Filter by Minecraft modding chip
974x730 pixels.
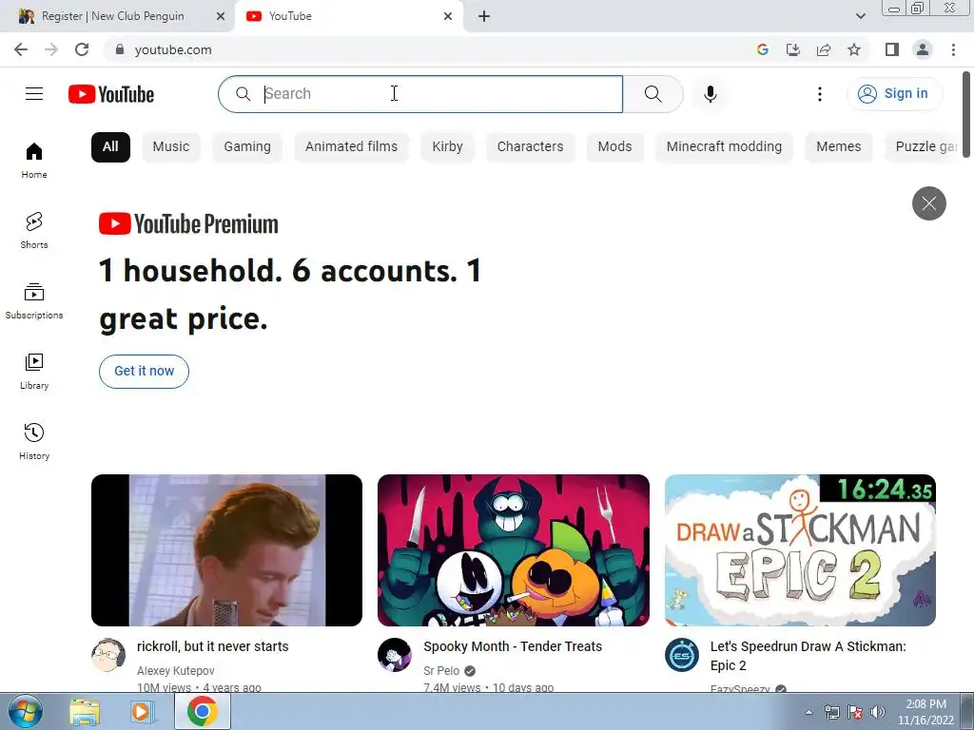(724, 147)
